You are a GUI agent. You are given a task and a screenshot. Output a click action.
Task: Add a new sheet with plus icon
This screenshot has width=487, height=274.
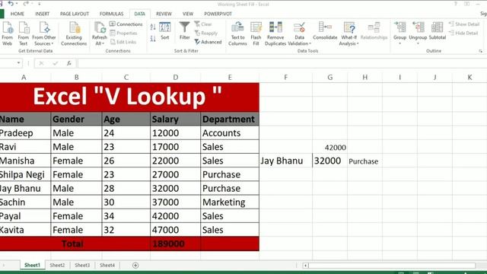[135, 265]
